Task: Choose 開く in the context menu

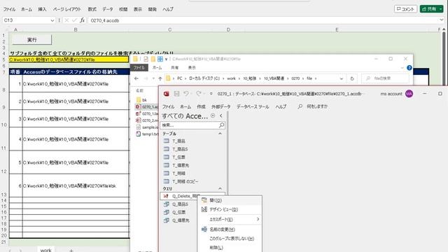Action: [x=230, y=200]
